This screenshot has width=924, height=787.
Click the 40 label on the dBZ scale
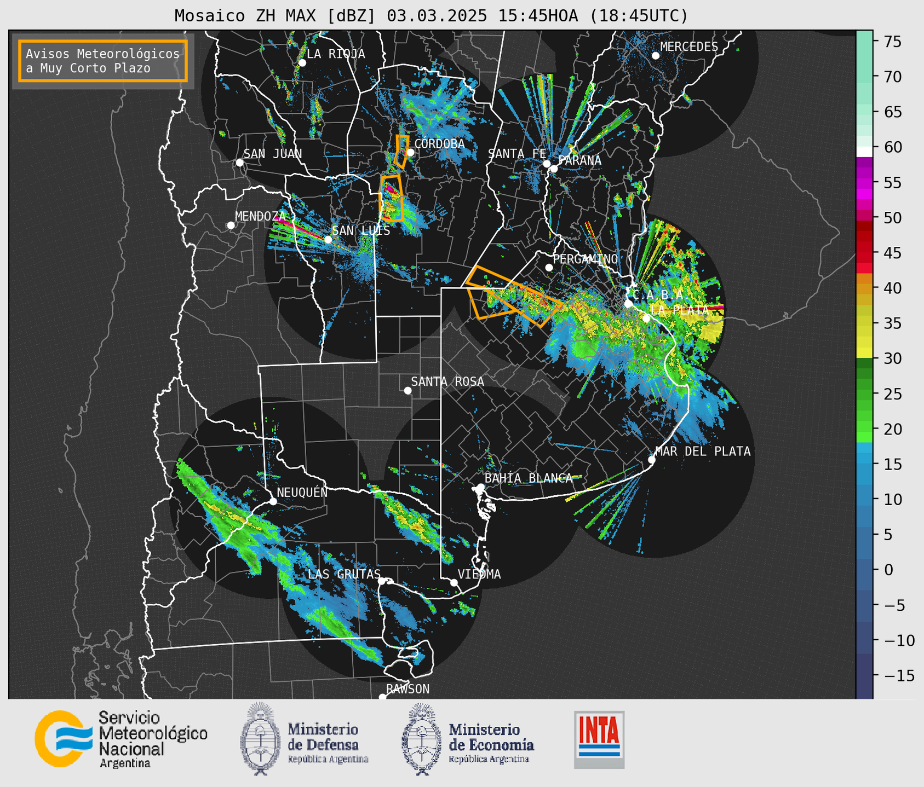(x=892, y=288)
